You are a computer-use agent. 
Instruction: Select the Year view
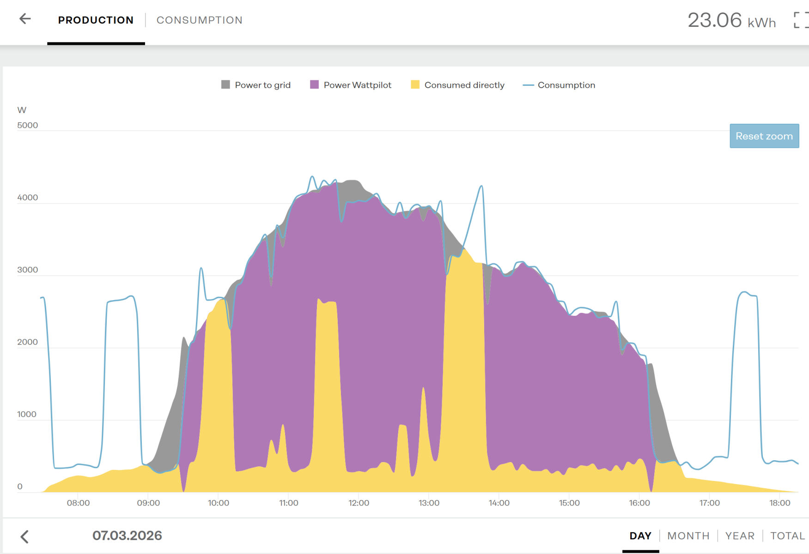(739, 536)
